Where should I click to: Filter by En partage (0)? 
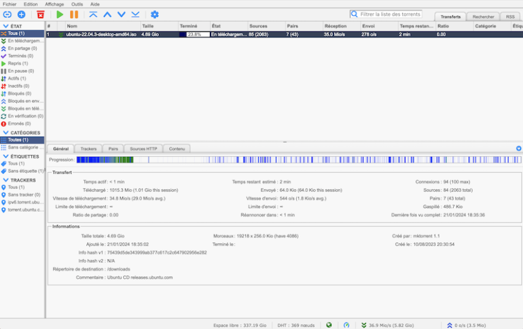[22, 48]
